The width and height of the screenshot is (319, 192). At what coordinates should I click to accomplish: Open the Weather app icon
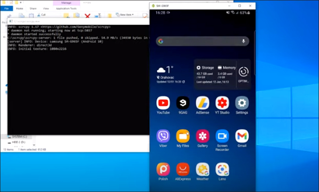tap(202, 169)
